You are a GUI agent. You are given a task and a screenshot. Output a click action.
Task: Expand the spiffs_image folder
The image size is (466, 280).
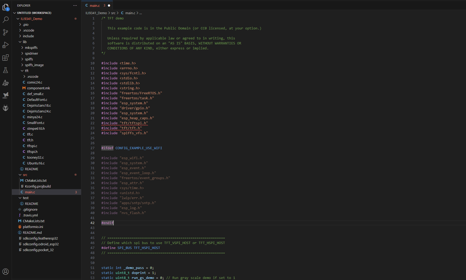pyautogui.click(x=22, y=65)
